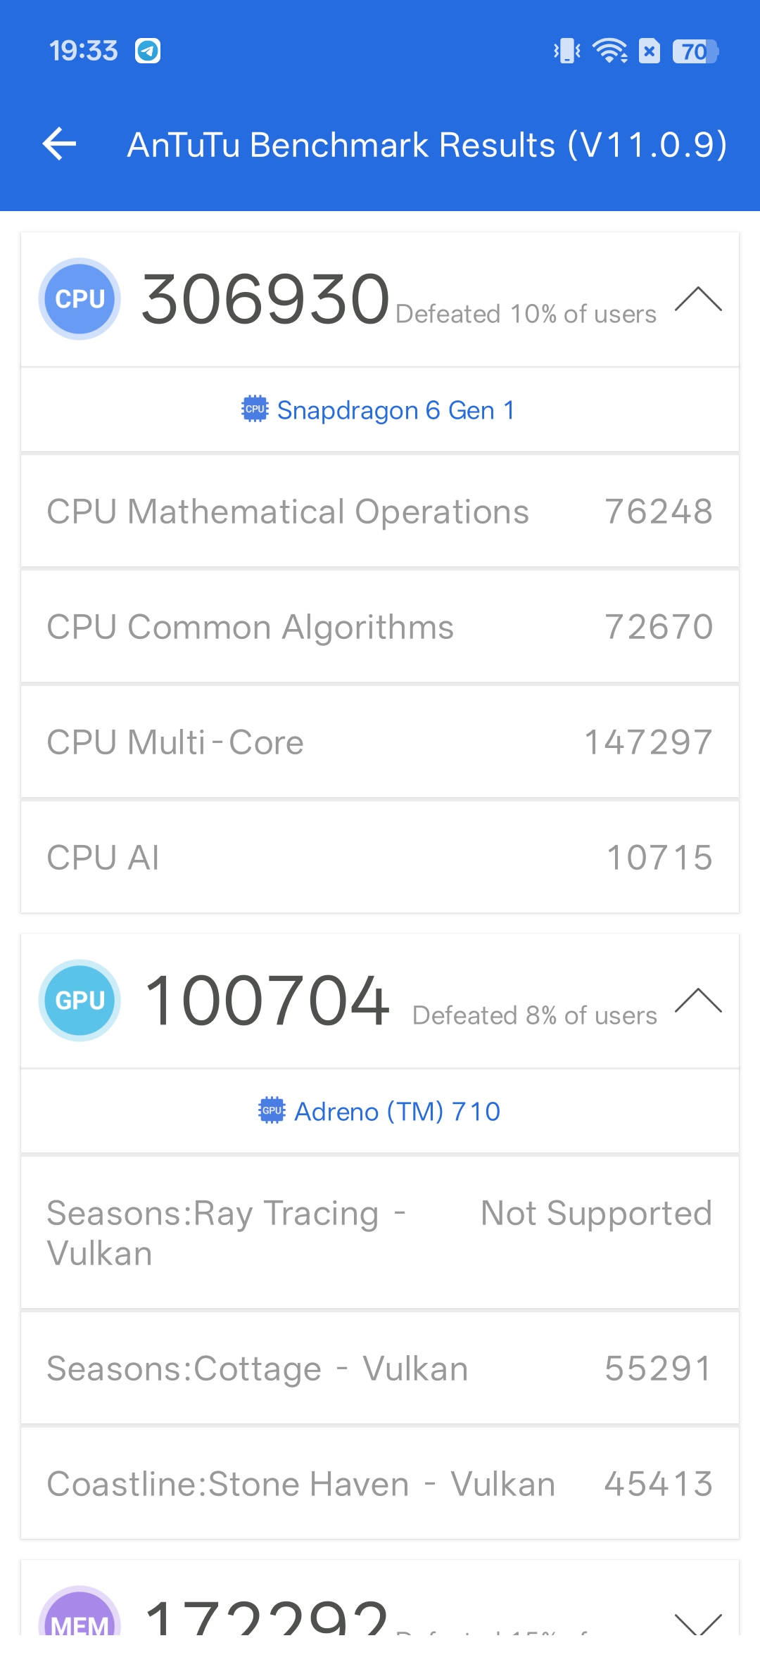
Task: Tap the vibrate mode status icon
Action: 566,51
